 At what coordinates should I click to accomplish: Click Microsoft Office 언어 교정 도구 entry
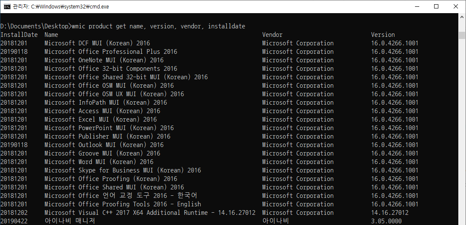click(121, 196)
